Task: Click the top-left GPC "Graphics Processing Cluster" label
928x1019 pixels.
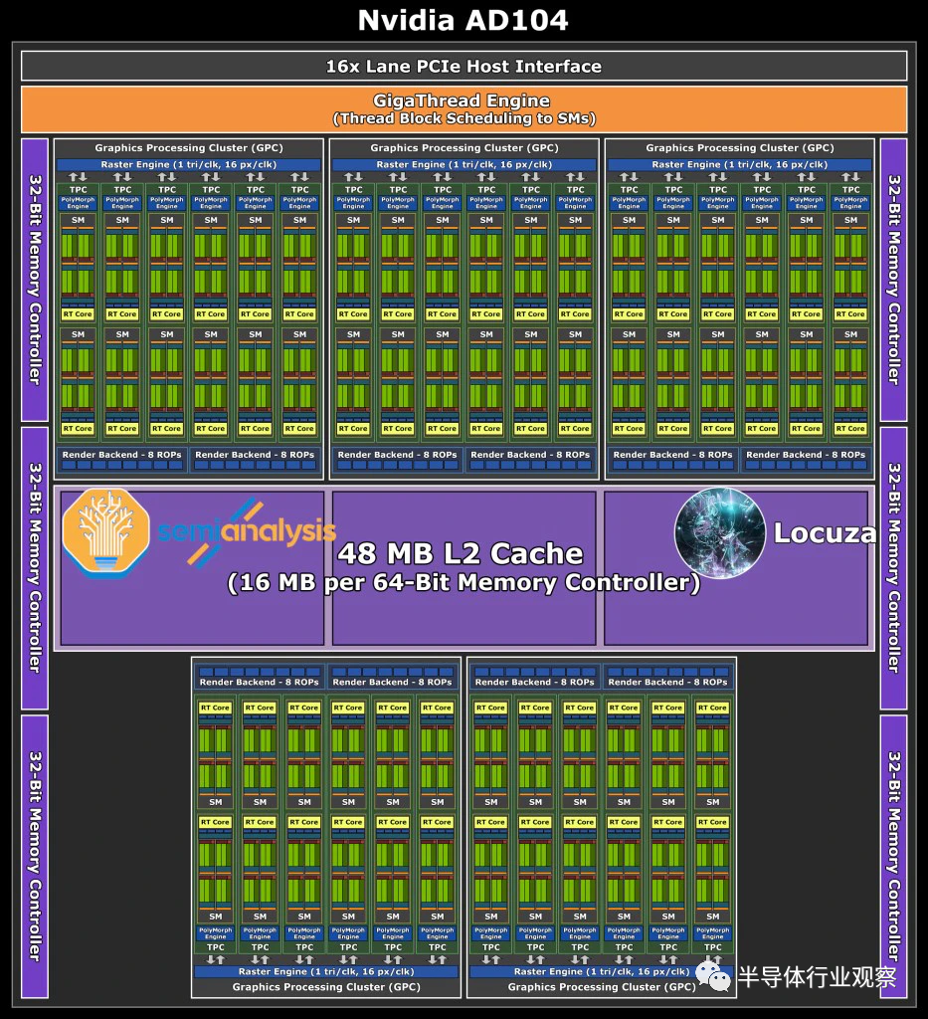Action: [x=189, y=147]
